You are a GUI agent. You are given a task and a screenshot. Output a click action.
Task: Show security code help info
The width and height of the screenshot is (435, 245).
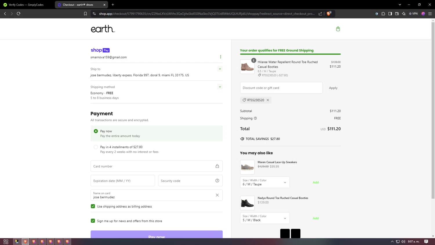tap(217, 181)
